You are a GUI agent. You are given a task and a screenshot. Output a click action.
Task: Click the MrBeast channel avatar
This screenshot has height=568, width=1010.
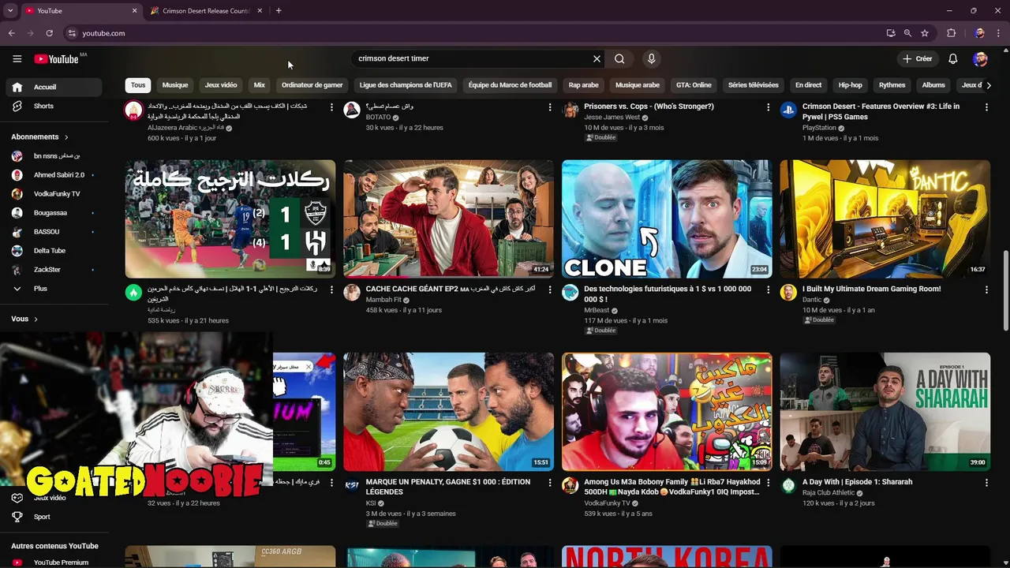click(x=570, y=293)
